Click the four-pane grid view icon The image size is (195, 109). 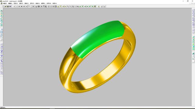click(x=56, y=6)
